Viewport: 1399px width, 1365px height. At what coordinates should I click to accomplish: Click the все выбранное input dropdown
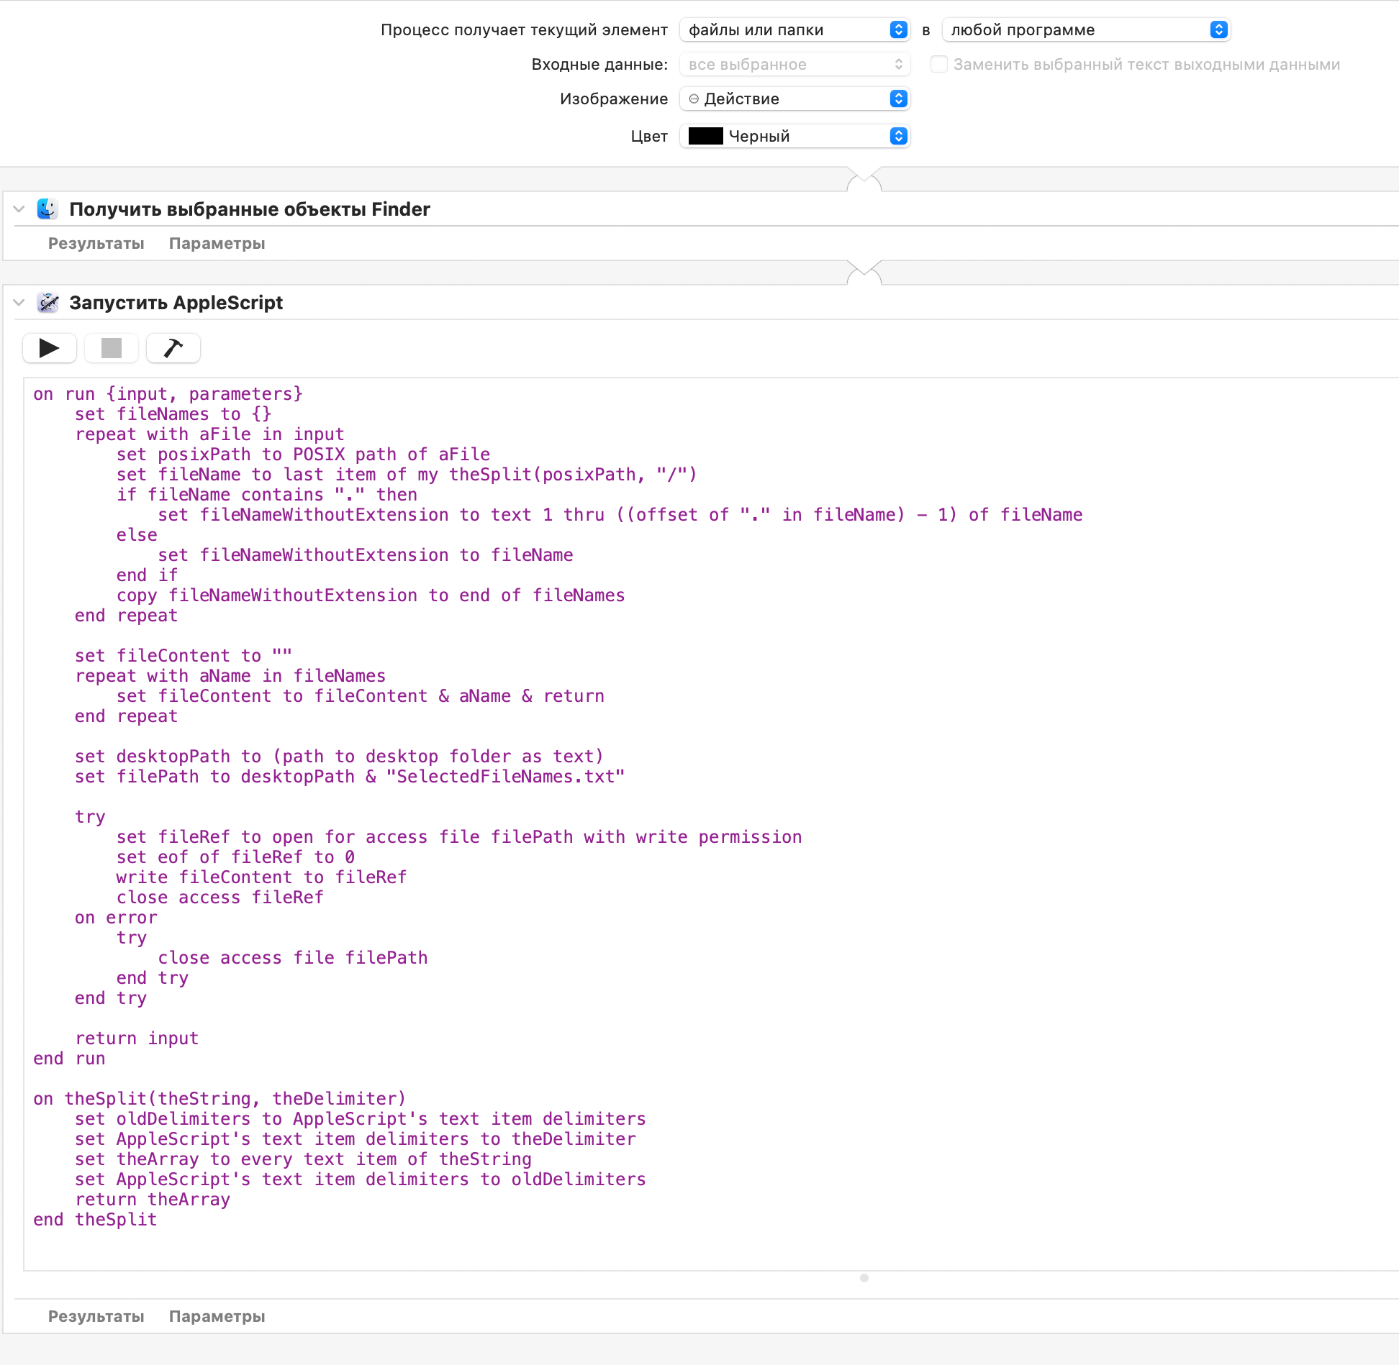(794, 64)
